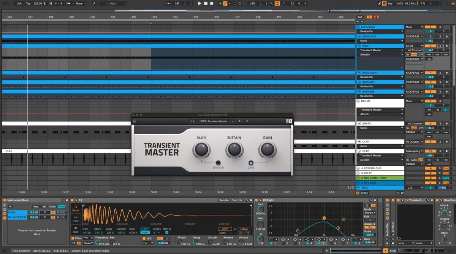Fold the KICK track with its arrow
Image resolution: width=456 pixels, height=254 pixels.
click(x=358, y=46)
